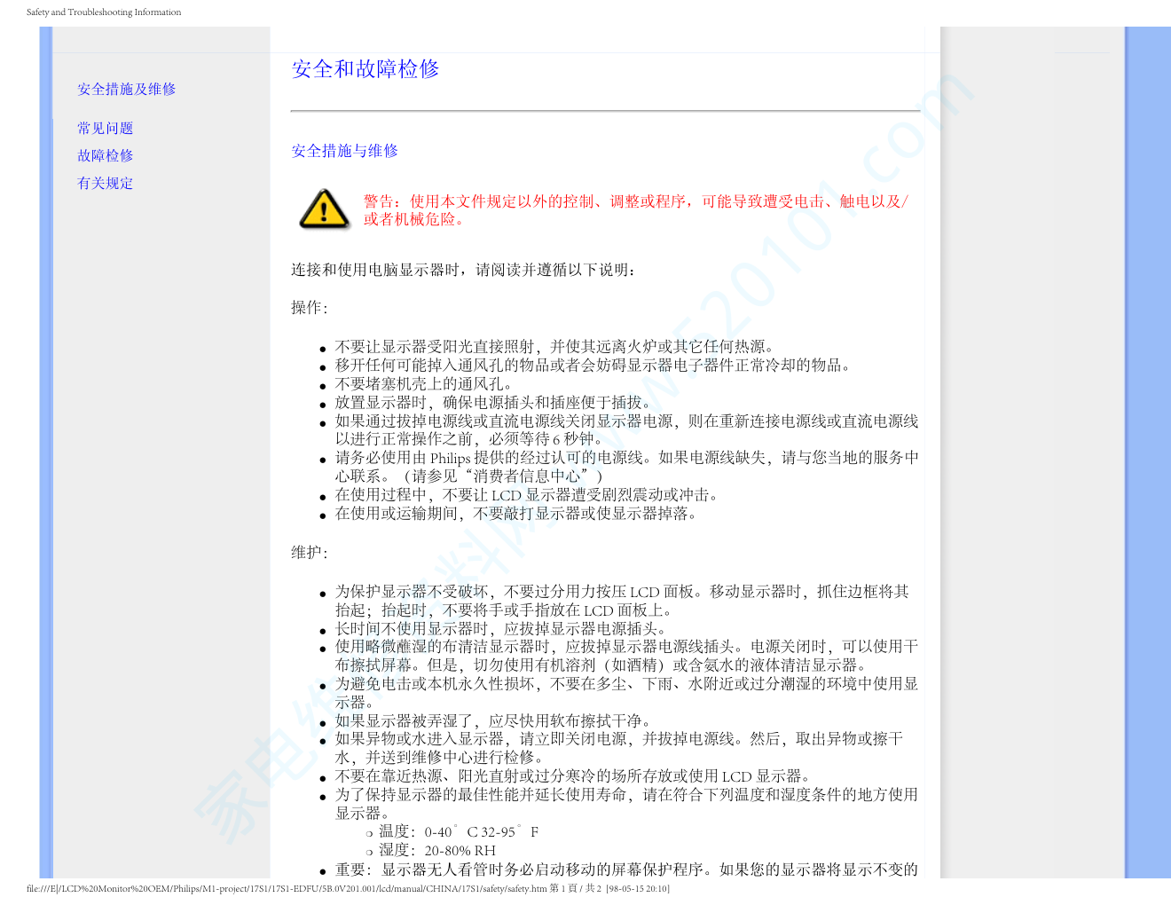The image size is (1171, 905).
Task: Click the hollow bullet before 温度
Action: [369, 834]
